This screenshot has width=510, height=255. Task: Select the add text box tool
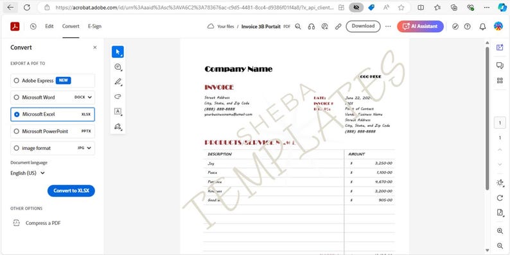pyautogui.click(x=118, y=111)
